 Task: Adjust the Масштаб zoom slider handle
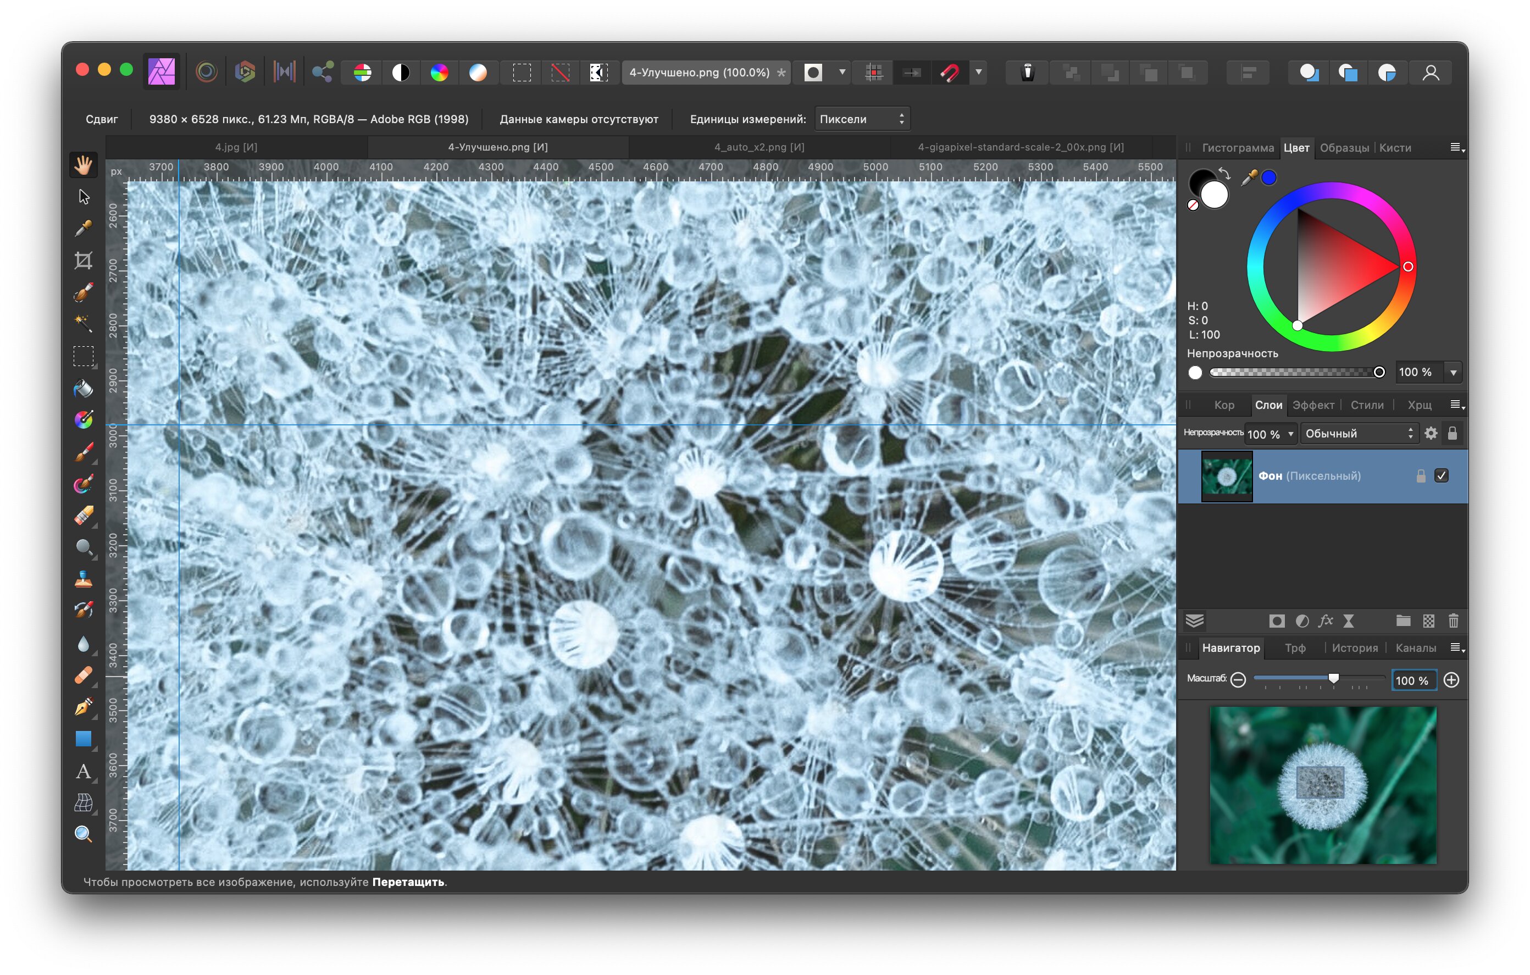point(1334,679)
